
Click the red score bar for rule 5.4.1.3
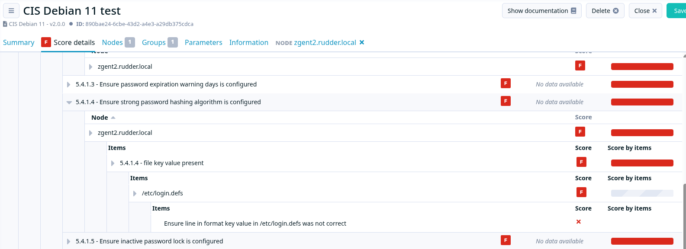tap(642, 84)
